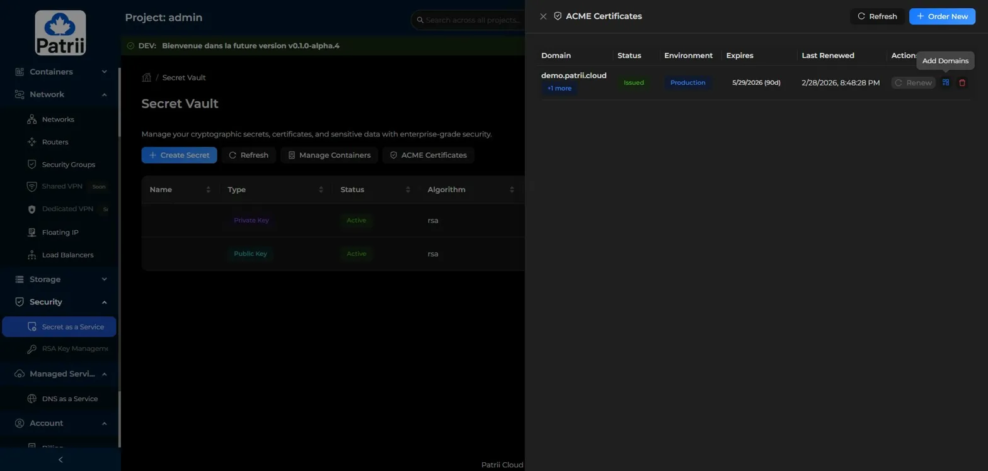Click the search across all projects field
This screenshot has width=988, height=471.
pyautogui.click(x=468, y=20)
